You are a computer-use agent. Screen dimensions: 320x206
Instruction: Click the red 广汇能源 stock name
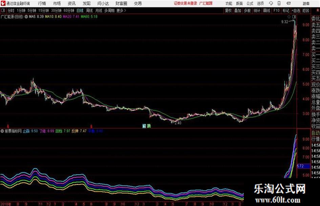pyautogui.click(x=206, y=3)
